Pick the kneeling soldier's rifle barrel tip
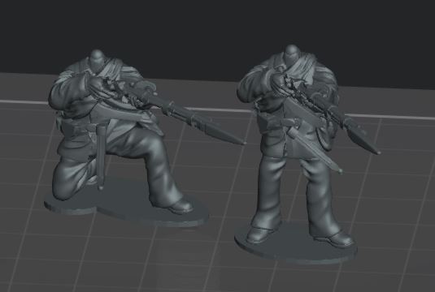The height and width of the screenshot is (292, 435). (241, 142)
